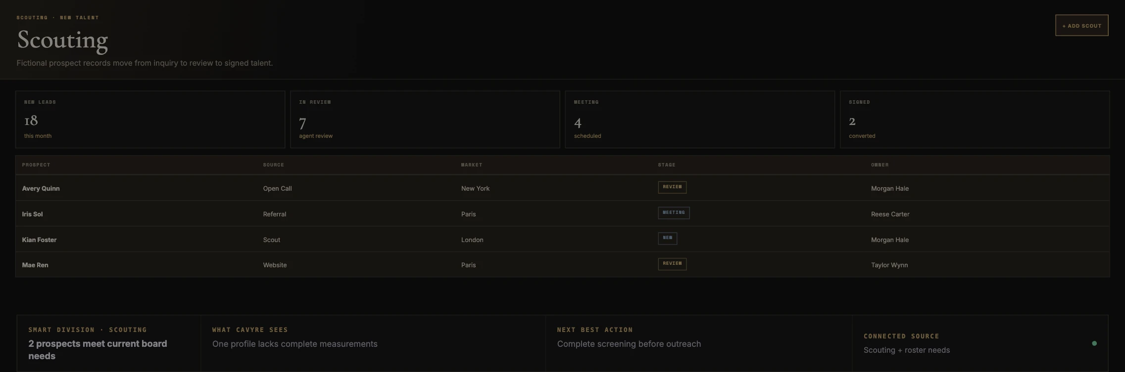Click owner Morgan Hale in Kian Foster's row
Viewport: 1125px width, 372px height.
pyautogui.click(x=890, y=240)
